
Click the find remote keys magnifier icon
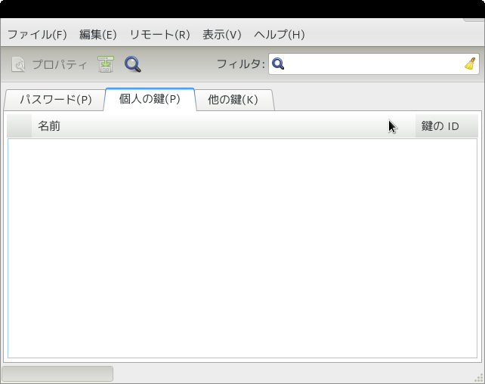[x=133, y=64]
